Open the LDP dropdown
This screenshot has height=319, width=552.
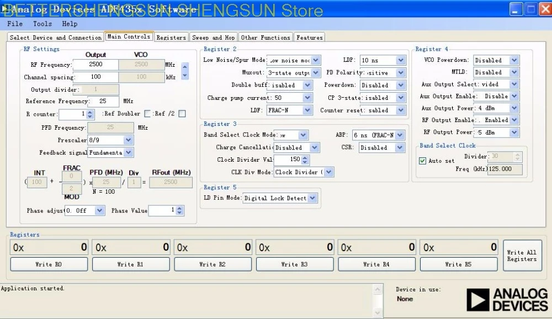coord(401,60)
